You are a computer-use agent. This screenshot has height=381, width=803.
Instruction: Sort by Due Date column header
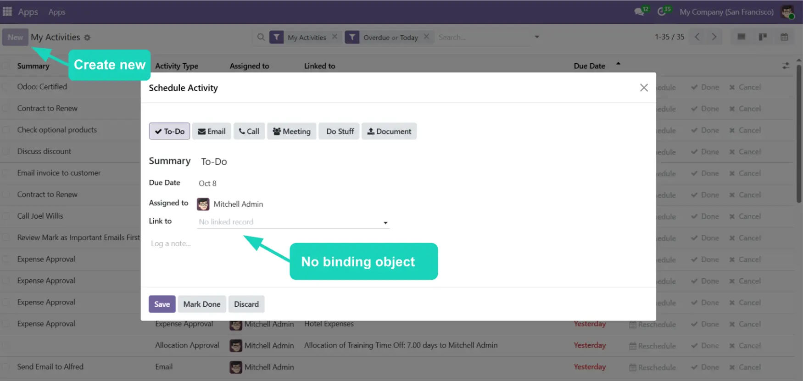pyautogui.click(x=589, y=66)
